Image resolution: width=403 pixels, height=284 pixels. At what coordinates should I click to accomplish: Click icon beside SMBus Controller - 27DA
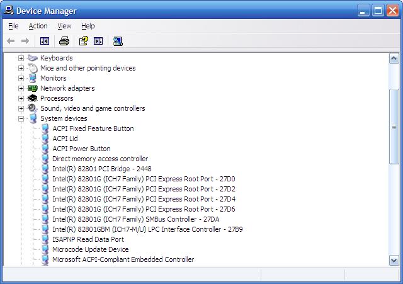[x=45, y=219]
